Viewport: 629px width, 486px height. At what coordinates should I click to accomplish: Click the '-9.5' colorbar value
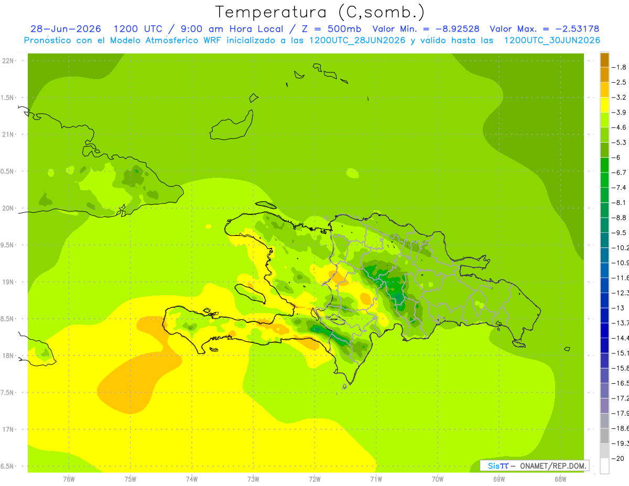[x=619, y=233]
